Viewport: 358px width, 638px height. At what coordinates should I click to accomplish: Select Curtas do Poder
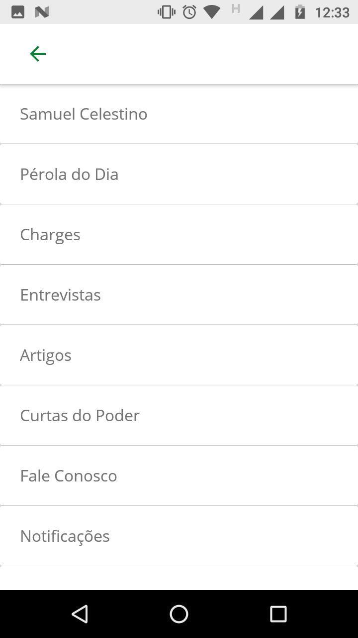point(179,415)
